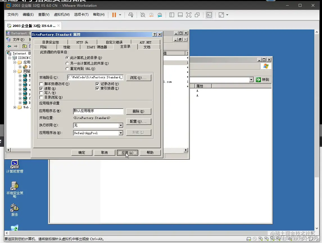Click the 取消 button
The image size is (322, 243).
point(104,153)
